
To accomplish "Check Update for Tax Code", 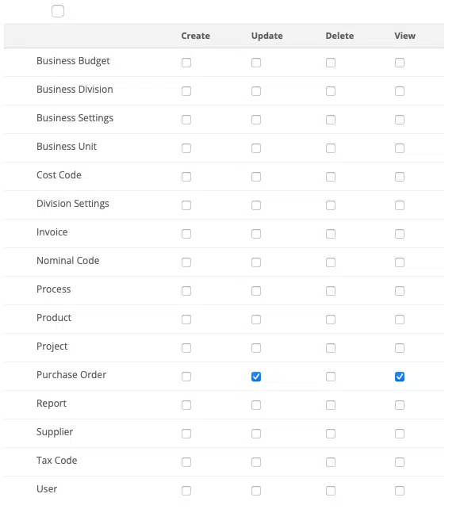I will (256, 462).
